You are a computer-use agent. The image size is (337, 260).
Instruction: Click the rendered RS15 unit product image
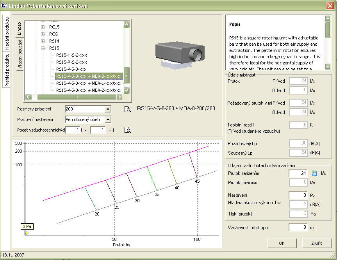180,55
